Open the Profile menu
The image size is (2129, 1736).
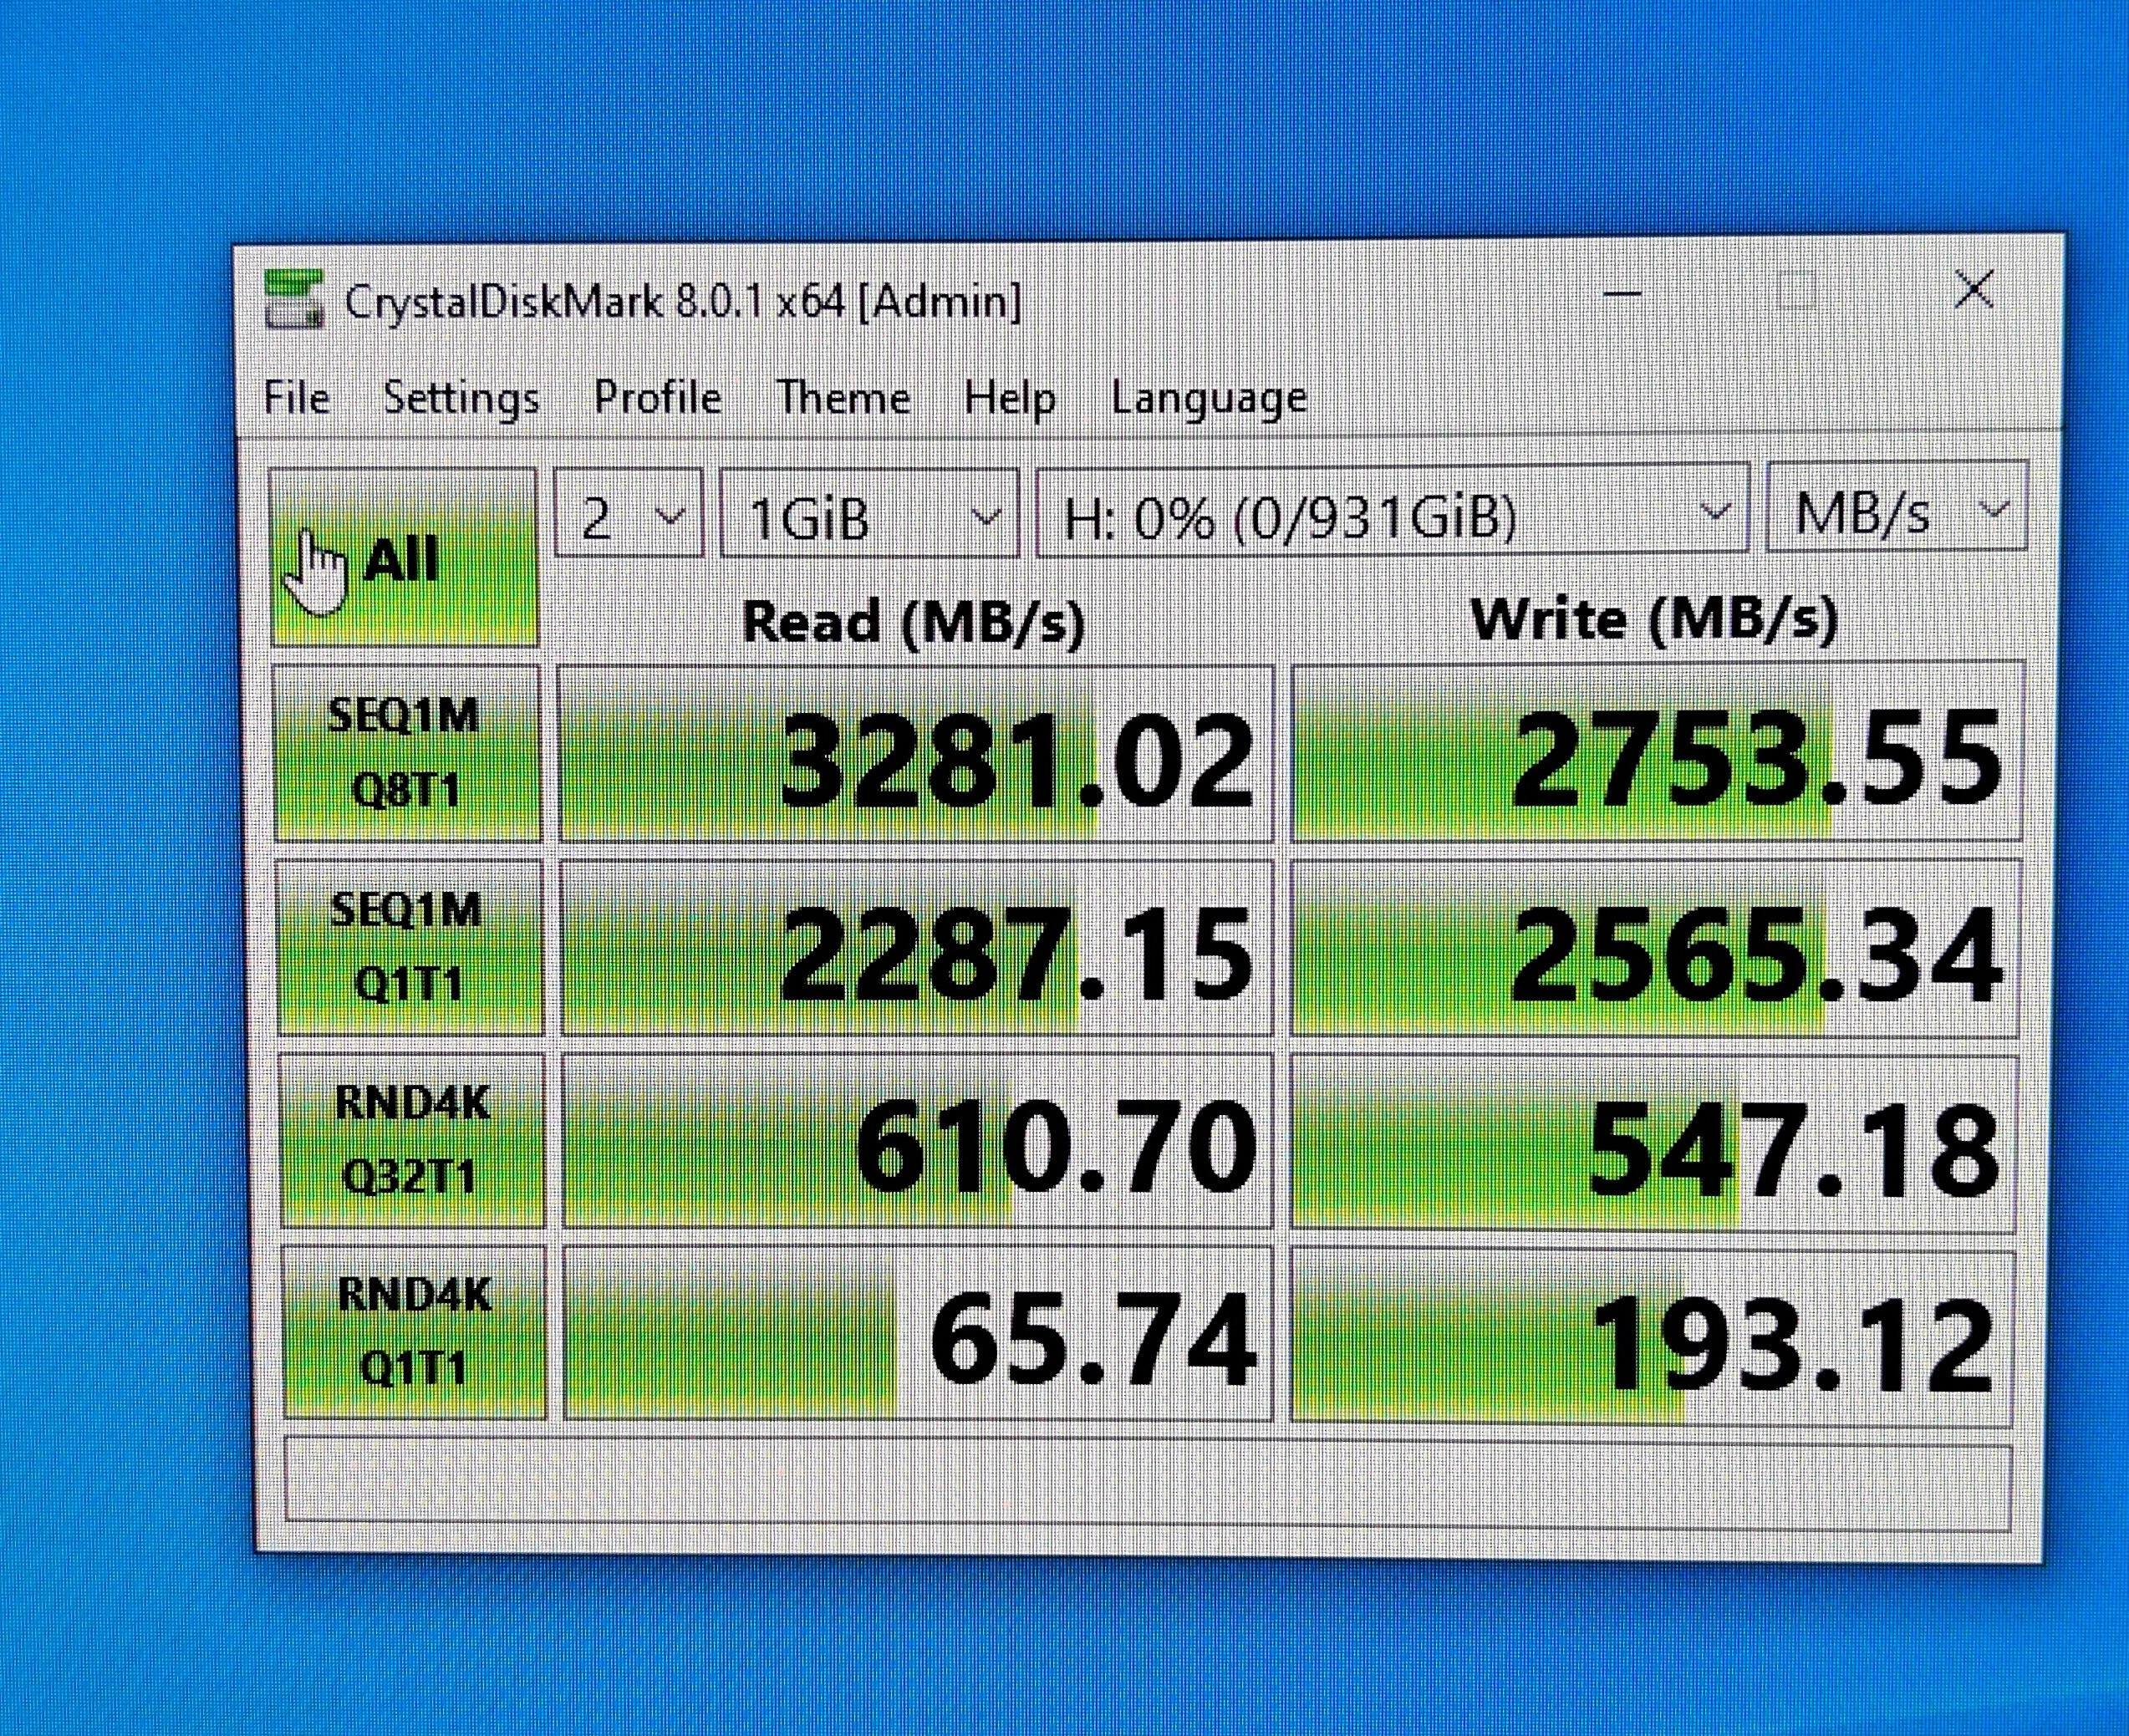(x=657, y=398)
